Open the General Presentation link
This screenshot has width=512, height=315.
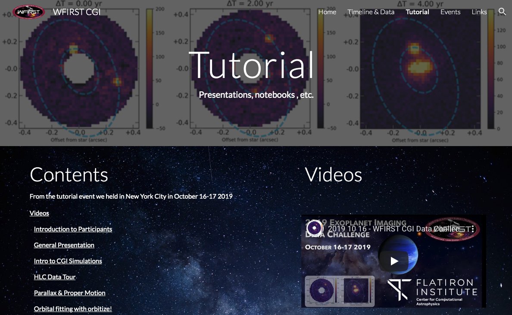tap(64, 245)
